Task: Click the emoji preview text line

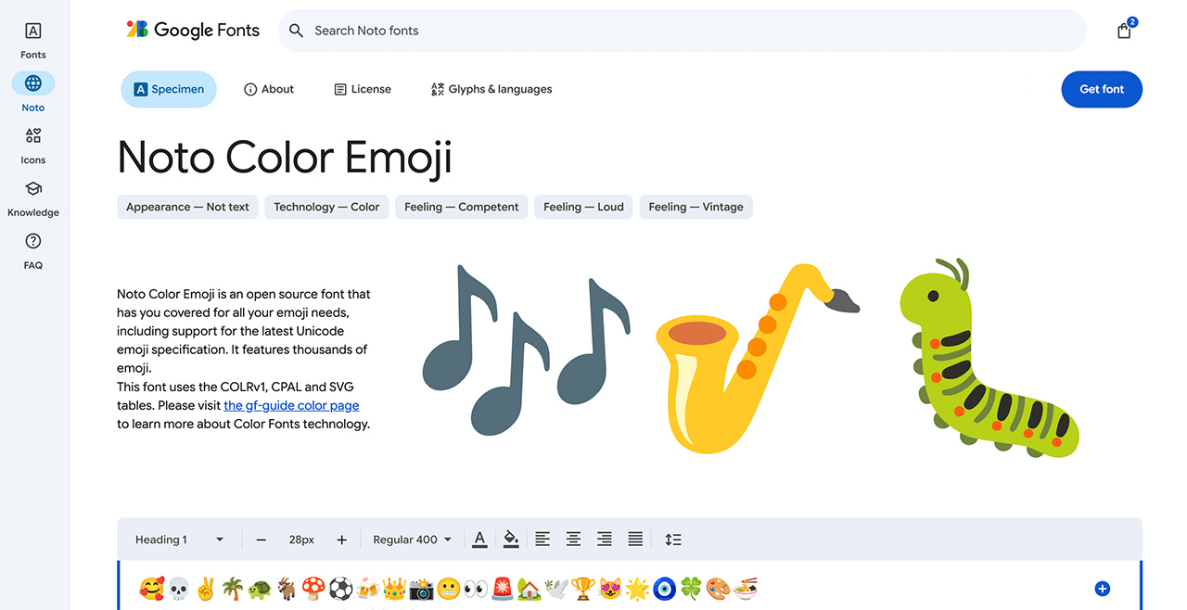Action: 448,589
